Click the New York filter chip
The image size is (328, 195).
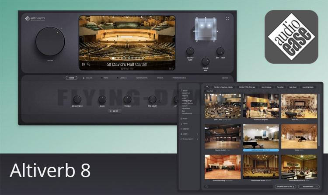tap(209, 91)
